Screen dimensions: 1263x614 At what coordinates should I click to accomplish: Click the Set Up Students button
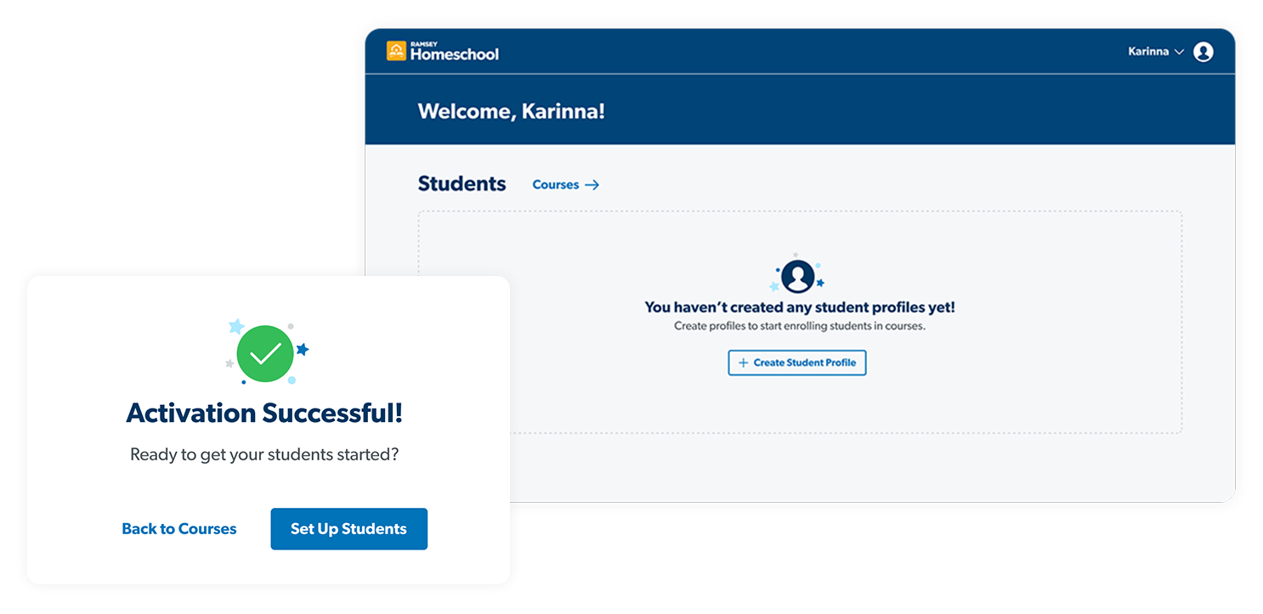pos(349,529)
